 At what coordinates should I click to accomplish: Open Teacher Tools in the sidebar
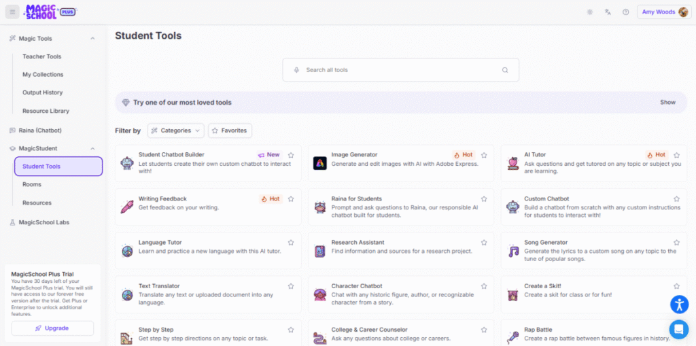pos(41,56)
